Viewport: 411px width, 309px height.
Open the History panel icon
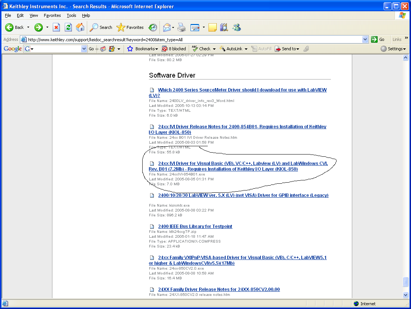click(153, 27)
